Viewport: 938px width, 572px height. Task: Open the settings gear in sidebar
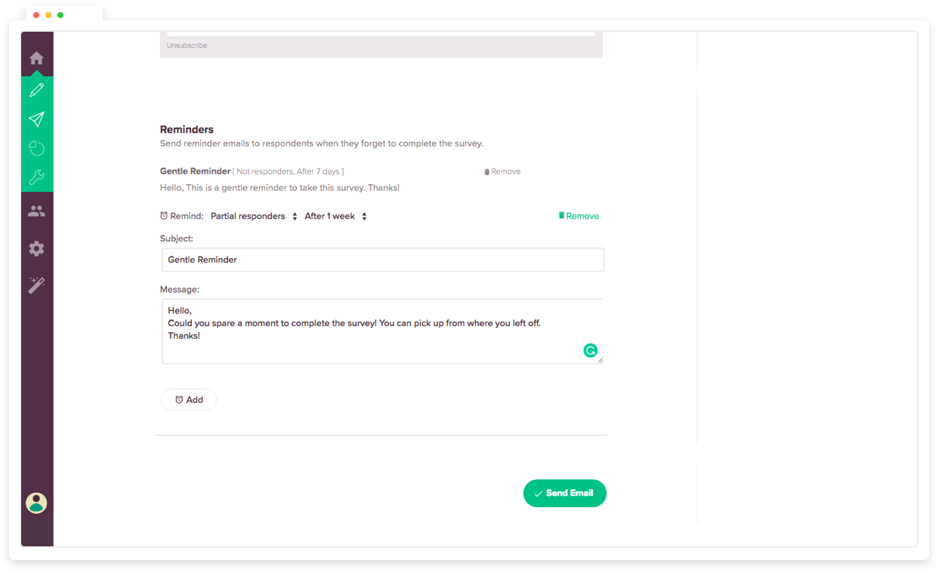click(x=36, y=248)
